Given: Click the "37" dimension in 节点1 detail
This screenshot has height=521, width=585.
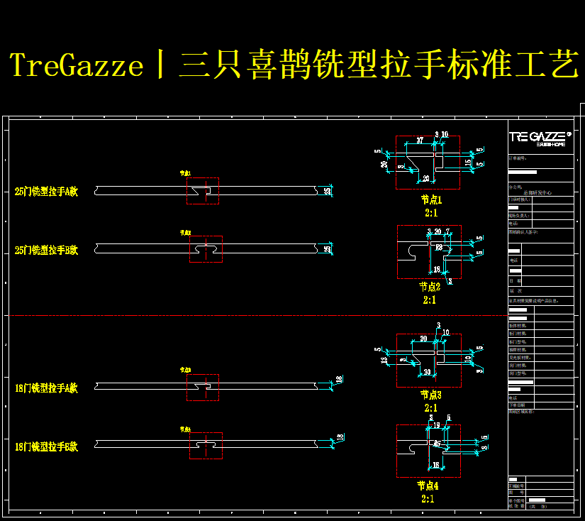Looking at the screenshot, I should pyautogui.click(x=420, y=141).
